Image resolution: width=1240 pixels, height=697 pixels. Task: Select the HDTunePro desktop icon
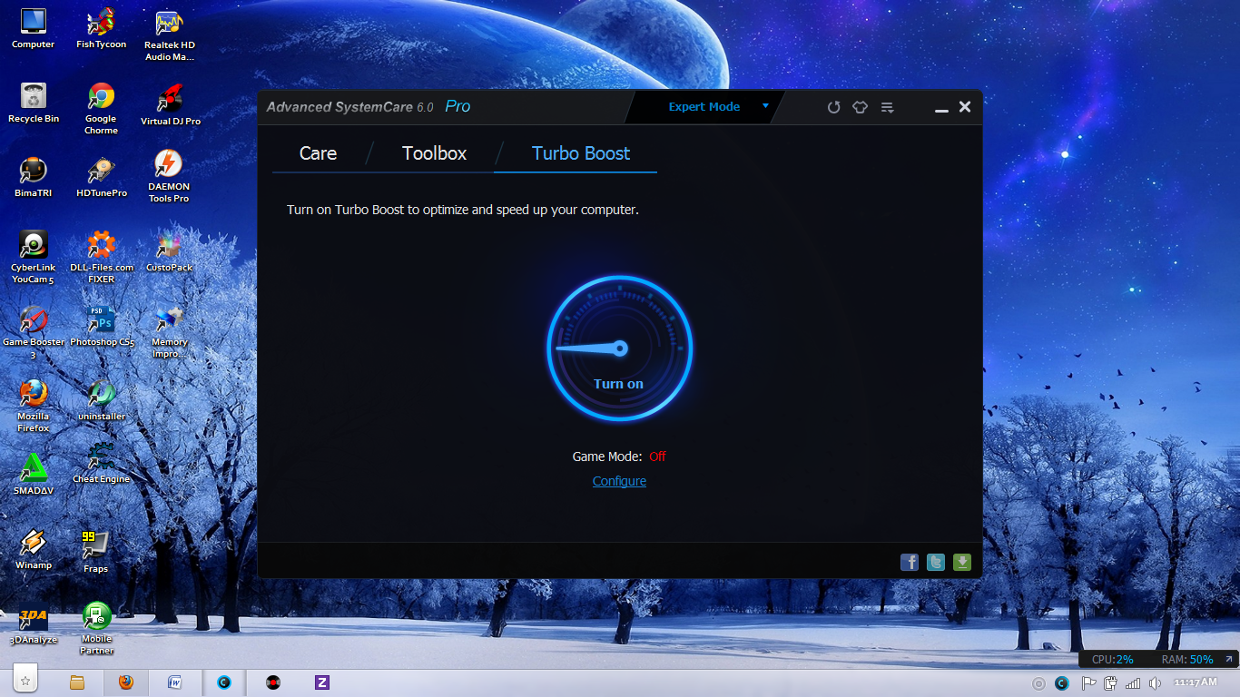click(101, 176)
